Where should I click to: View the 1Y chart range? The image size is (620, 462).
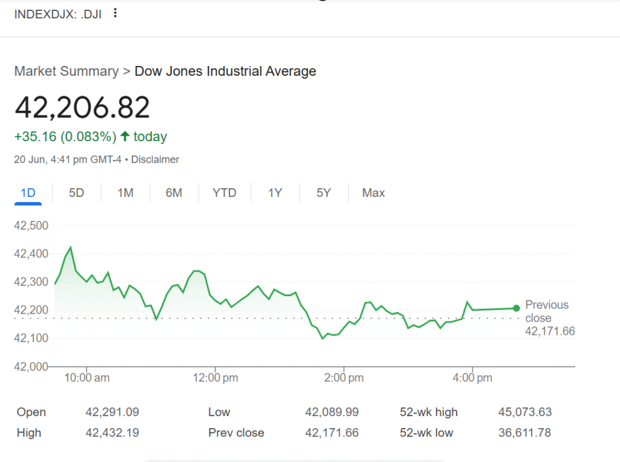tap(275, 193)
